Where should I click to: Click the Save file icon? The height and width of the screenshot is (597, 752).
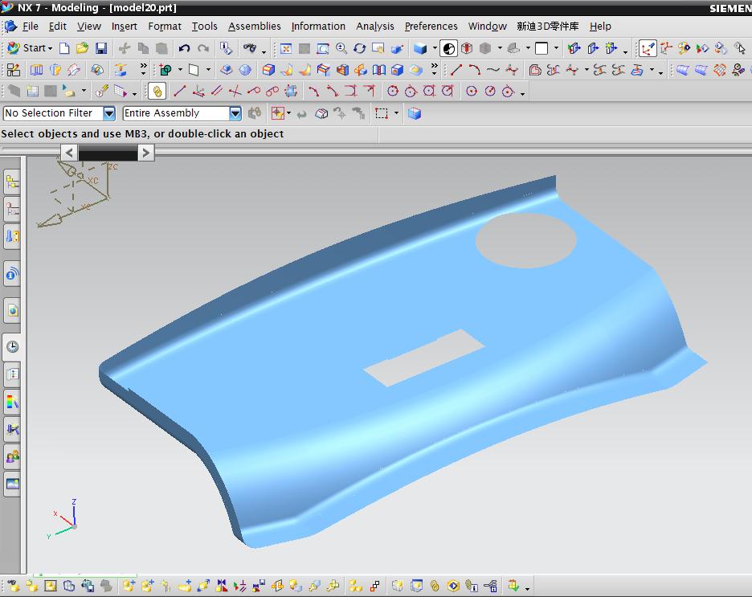pyautogui.click(x=101, y=48)
